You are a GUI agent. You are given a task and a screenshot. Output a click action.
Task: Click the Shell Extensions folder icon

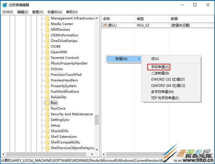pyautogui.click(x=47, y=136)
